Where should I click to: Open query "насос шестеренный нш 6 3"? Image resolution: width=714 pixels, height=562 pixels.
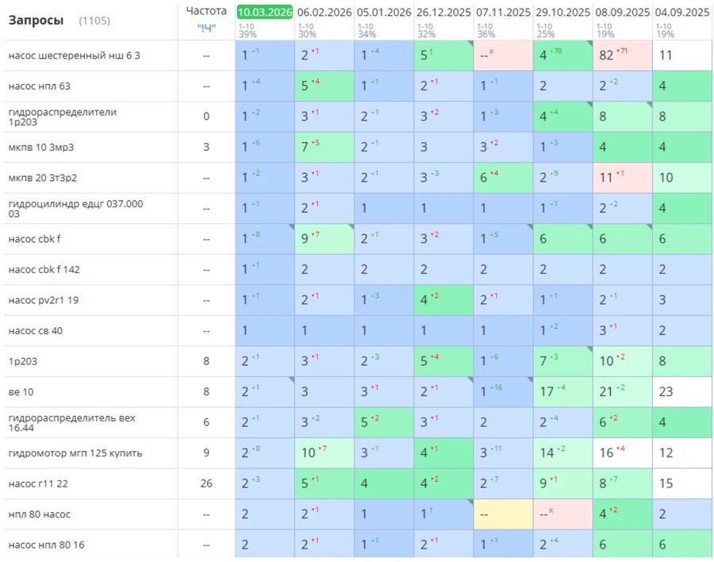pyautogui.click(x=75, y=56)
